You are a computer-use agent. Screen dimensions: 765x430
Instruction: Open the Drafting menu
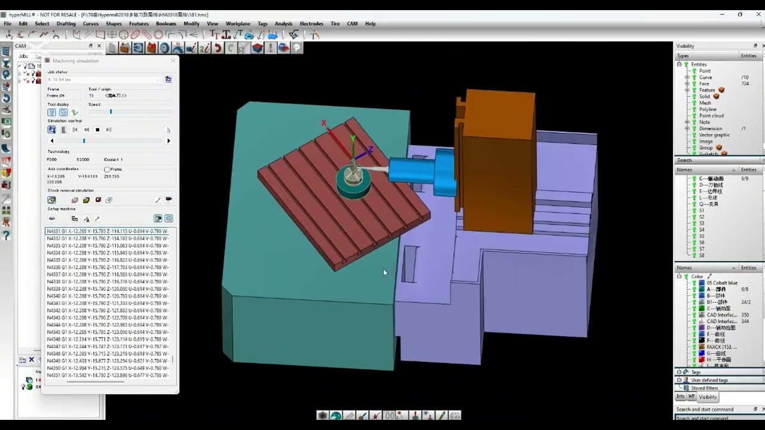click(x=66, y=24)
